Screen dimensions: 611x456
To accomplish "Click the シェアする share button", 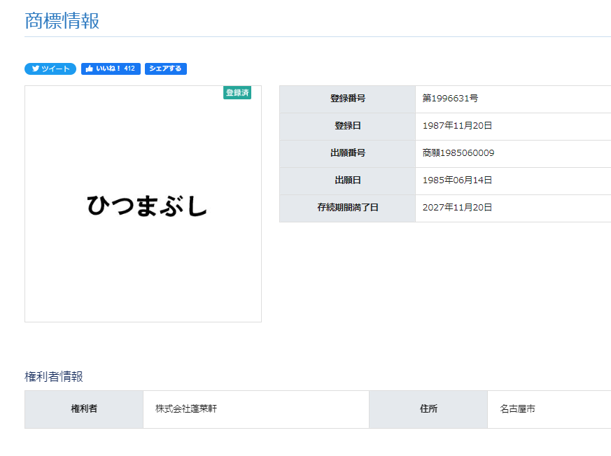I will click(166, 69).
